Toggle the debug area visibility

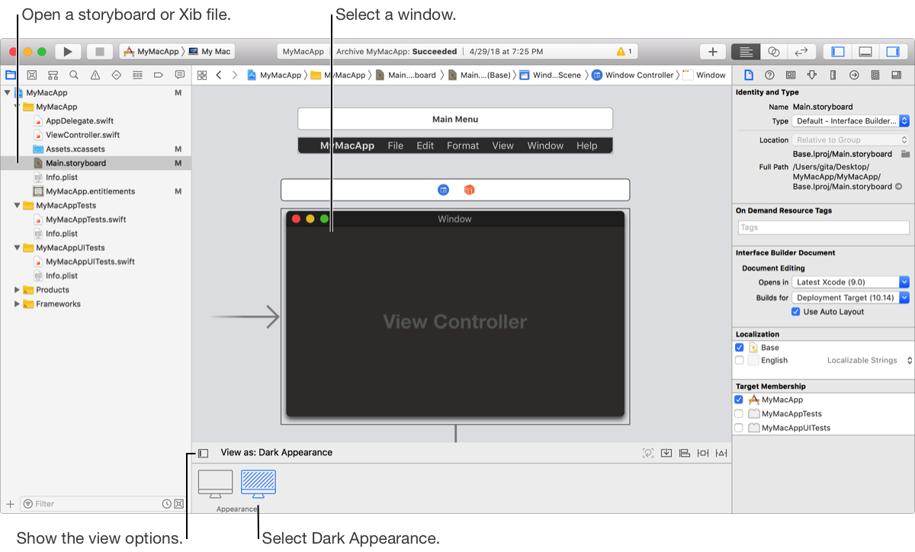[865, 52]
